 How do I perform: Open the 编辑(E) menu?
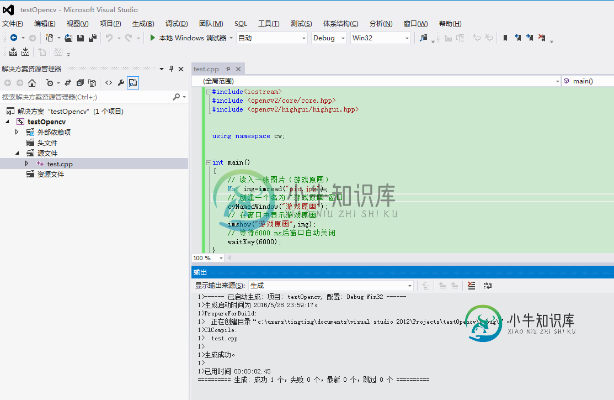(45, 24)
